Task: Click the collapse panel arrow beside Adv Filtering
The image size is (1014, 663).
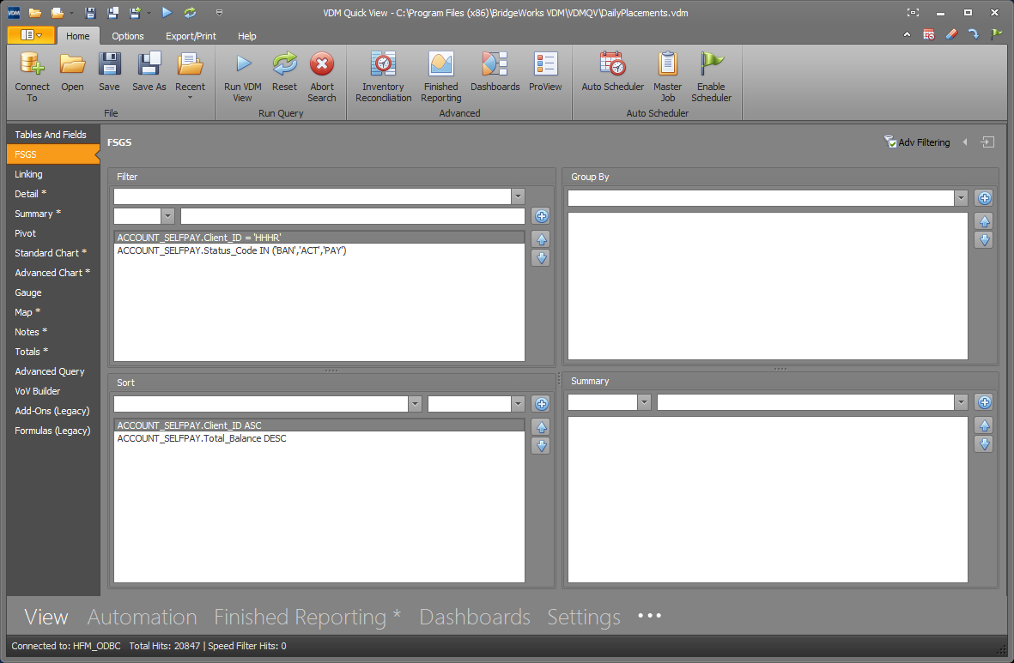Action: (x=965, y=142)
